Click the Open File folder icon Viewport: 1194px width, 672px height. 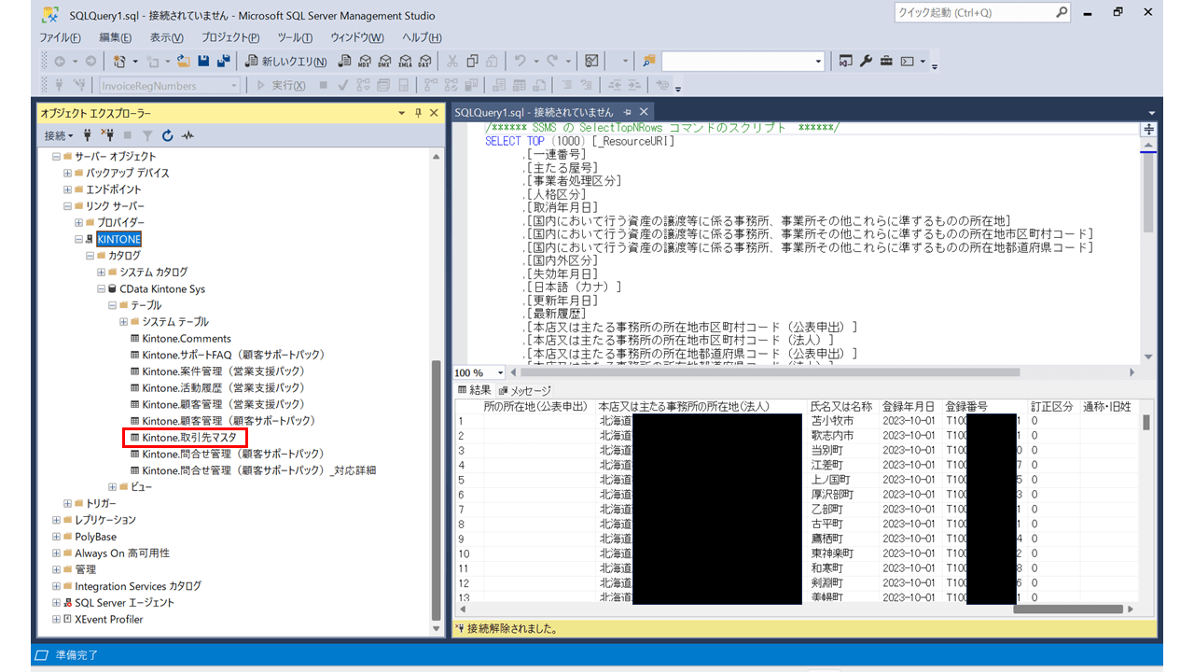[x=184, y=62]
